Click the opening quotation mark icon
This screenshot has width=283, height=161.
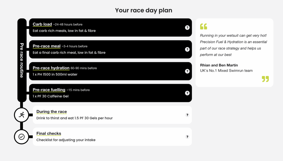pos(203,26)
